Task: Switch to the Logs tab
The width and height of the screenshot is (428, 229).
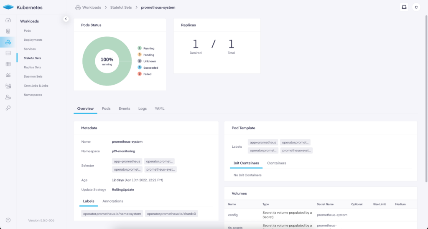Action: point(143,108)
